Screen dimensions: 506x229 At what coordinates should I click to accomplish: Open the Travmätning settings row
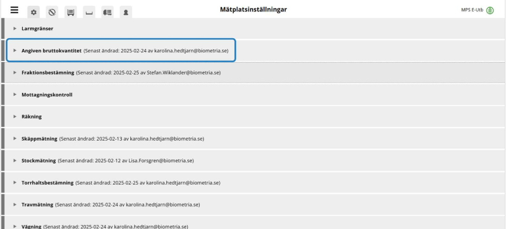click(38, 205)
